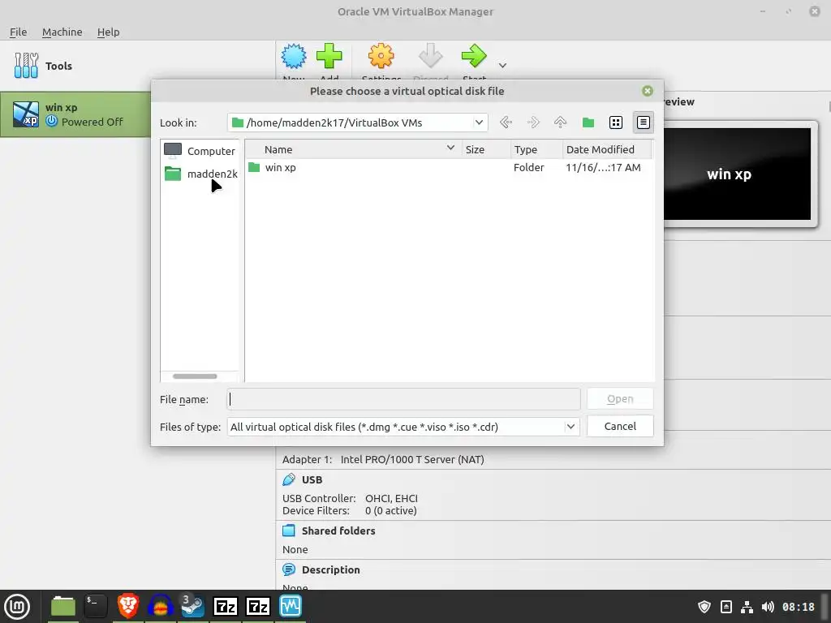Select Computer in dialog sidebar
The image size is (831, 623).
pos(200,151)
